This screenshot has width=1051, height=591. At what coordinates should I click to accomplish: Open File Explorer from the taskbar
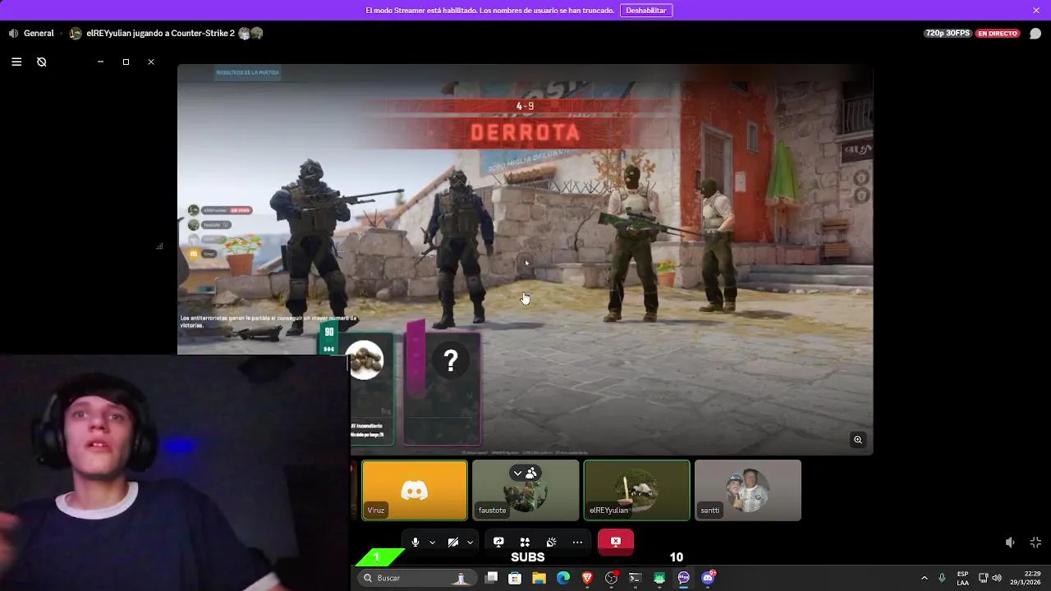539,578
